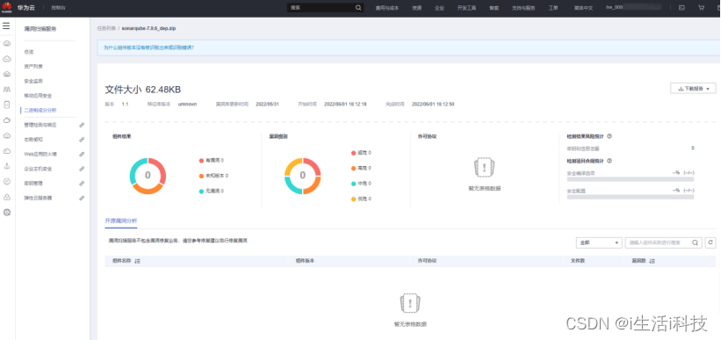
Task: Open the hw_008 account menu
Action: click(634, 7)
